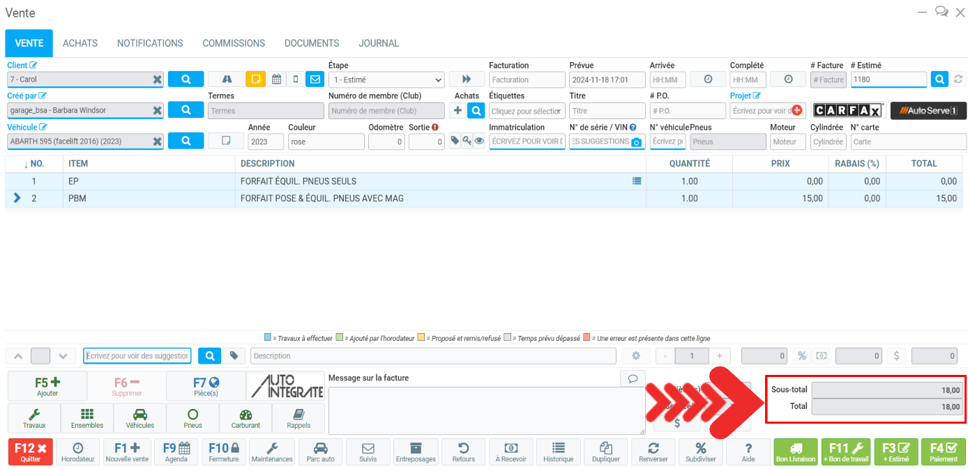968x469 pixels.
Task: Click the Couleur field containing rose
Action: pyautogui.click(x=326, y=141)
